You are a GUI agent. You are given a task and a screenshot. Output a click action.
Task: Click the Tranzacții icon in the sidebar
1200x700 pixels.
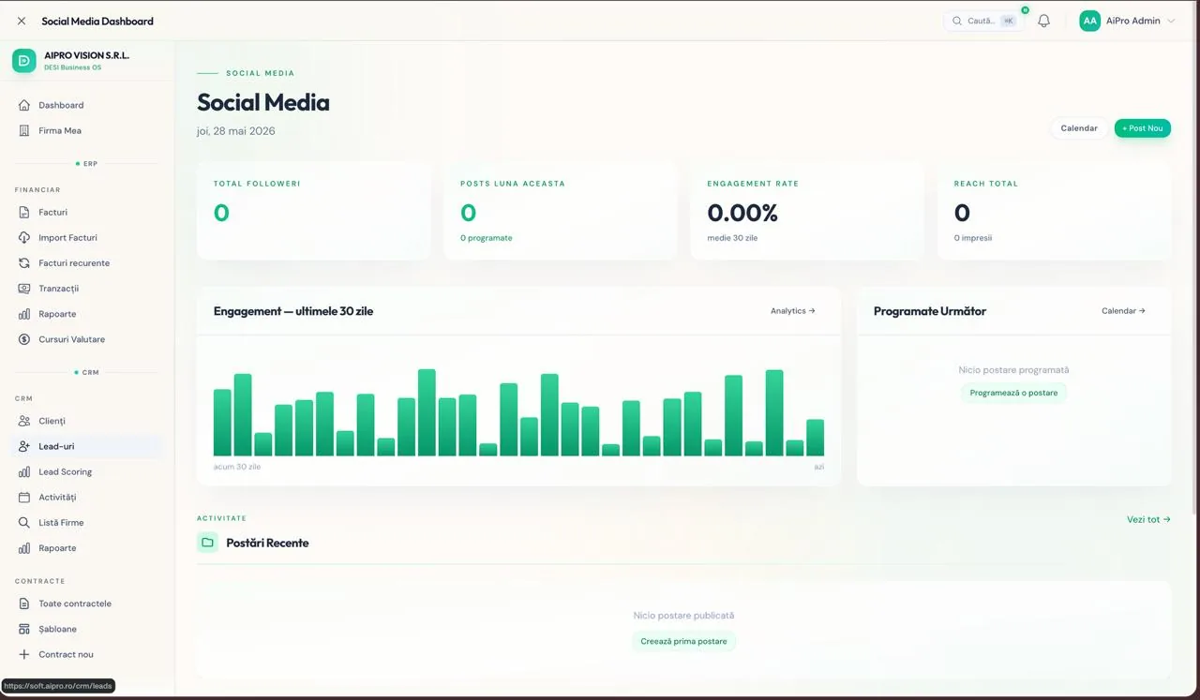[24, 288]
